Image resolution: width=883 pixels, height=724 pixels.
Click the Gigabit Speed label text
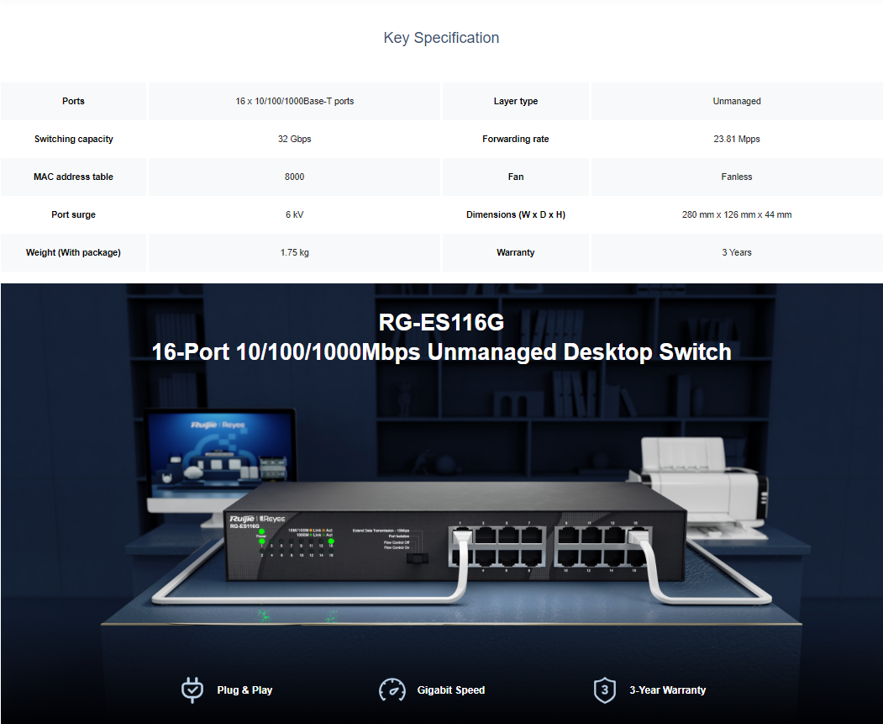coord(451,690)
